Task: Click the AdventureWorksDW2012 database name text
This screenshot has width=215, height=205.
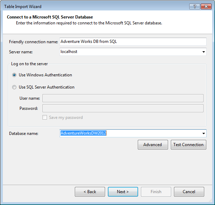Action: (83, 133)
